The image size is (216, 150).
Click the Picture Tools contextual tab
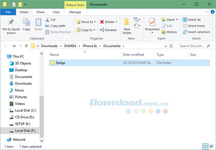[75, 5]
